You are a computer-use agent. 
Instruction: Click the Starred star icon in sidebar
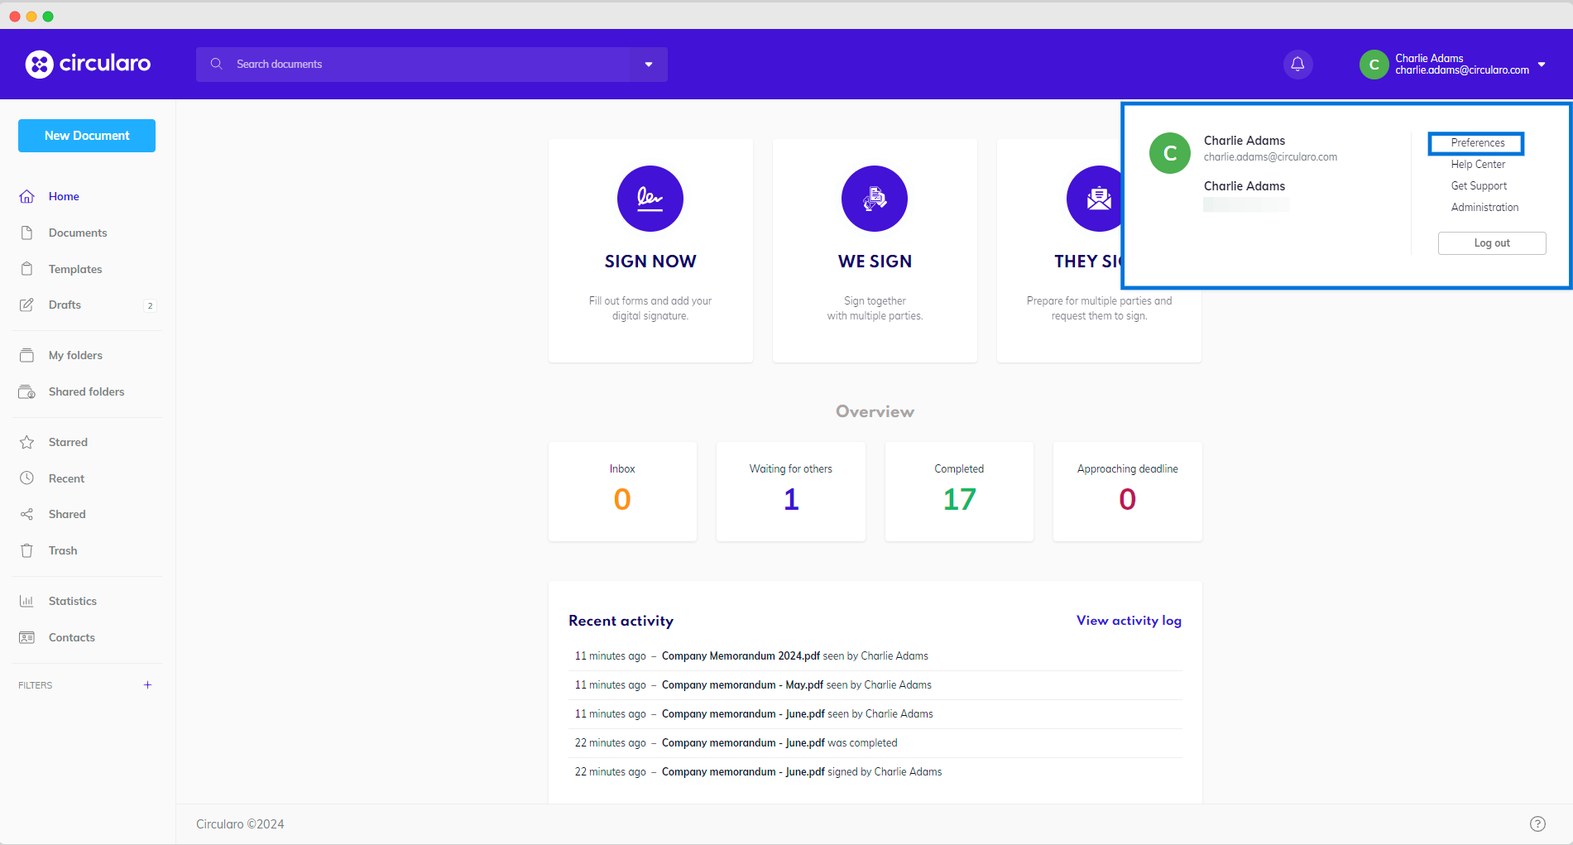(x=26, y=442)
